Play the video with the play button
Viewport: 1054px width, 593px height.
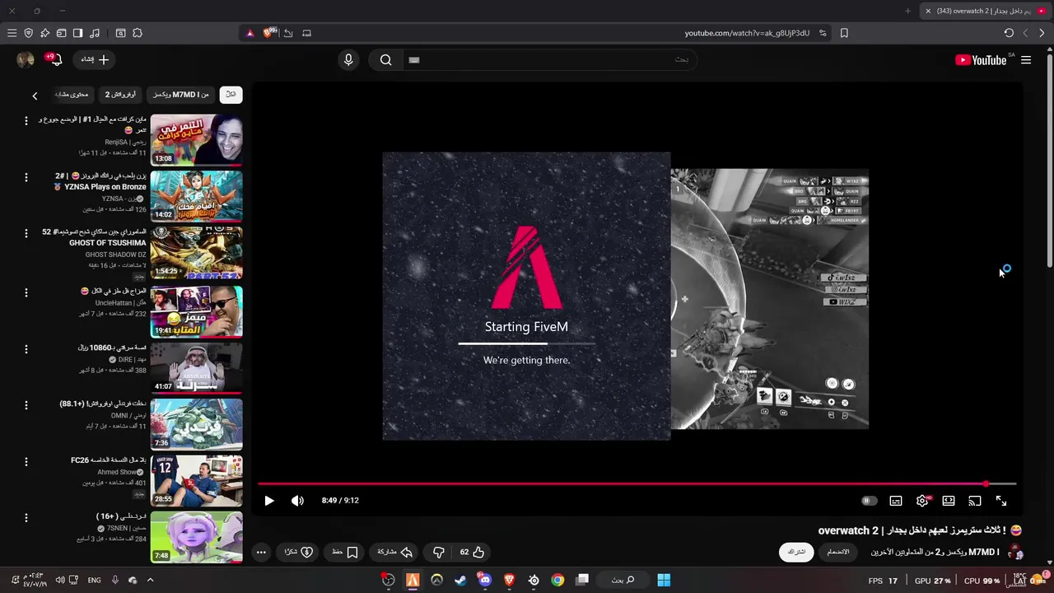pyautogui.click(x=268, y=501)
